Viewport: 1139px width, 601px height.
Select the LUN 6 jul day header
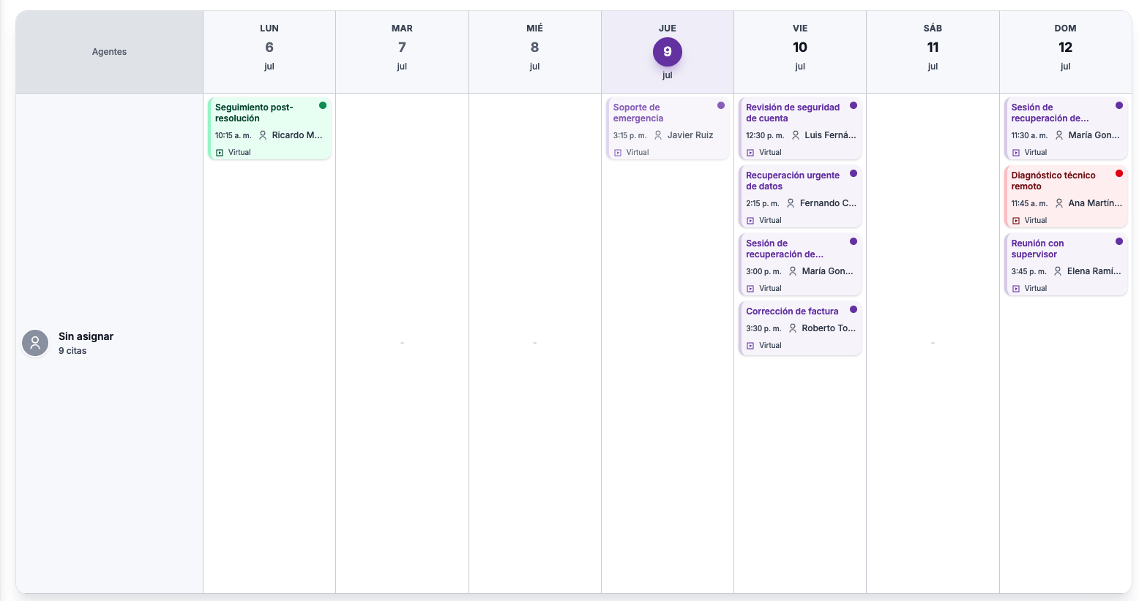[x=269, y=52]
